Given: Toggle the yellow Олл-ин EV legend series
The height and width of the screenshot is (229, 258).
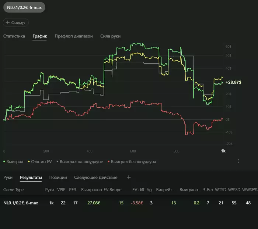Looking at the screenshot, I should coord(40,162).
